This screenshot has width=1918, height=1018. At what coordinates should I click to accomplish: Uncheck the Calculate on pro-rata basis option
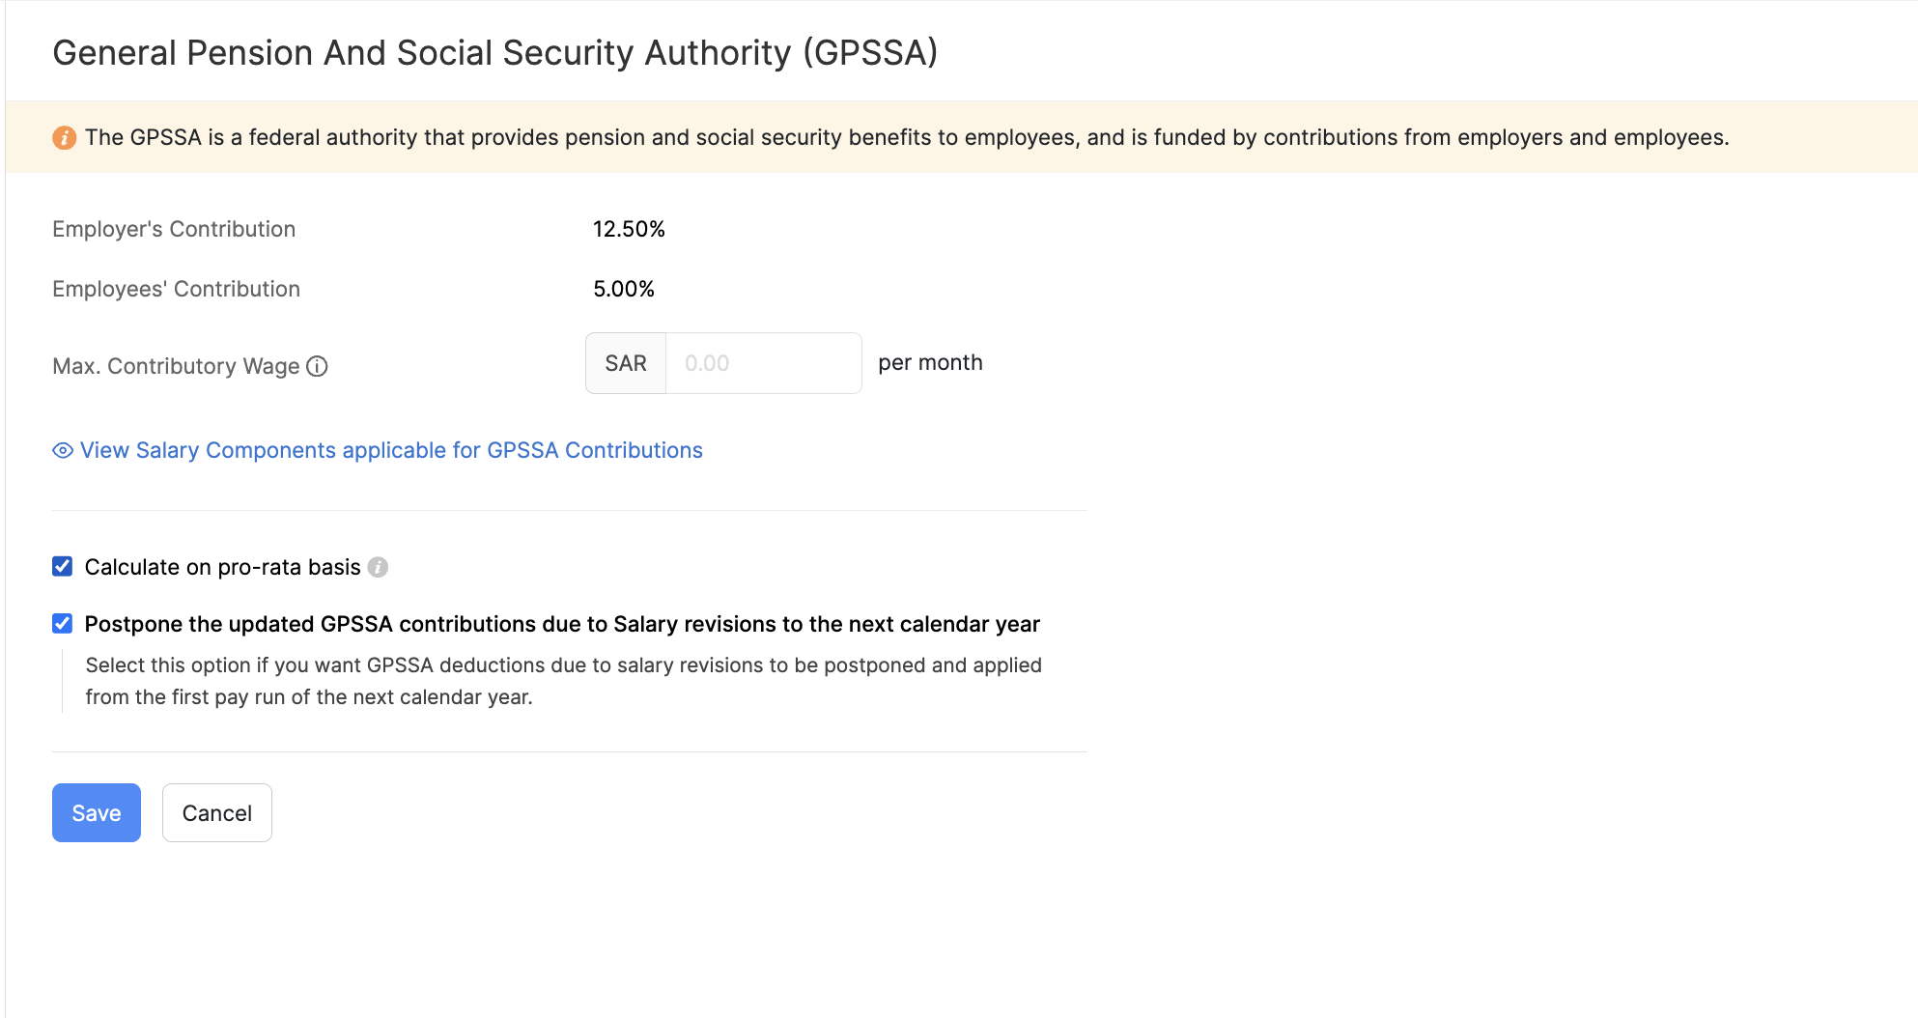(x=62, y=566)
